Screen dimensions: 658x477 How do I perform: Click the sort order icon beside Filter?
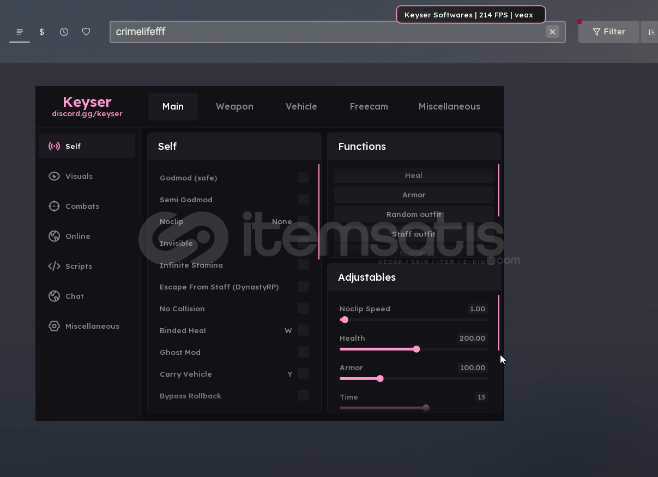(651, 32)
